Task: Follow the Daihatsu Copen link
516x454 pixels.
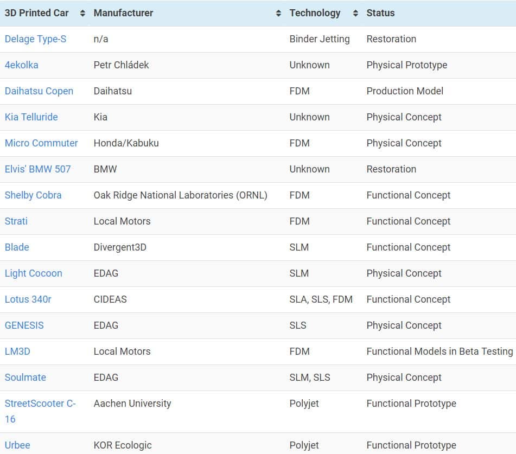Action: pos(39,91)
